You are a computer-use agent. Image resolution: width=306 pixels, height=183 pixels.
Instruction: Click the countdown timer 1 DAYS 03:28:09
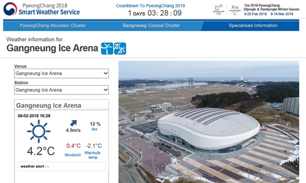click(155, 13)
